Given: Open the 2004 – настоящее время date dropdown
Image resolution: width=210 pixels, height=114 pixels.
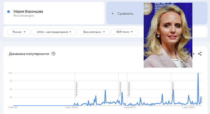Looking at the screenshot, I should (54, 32).
